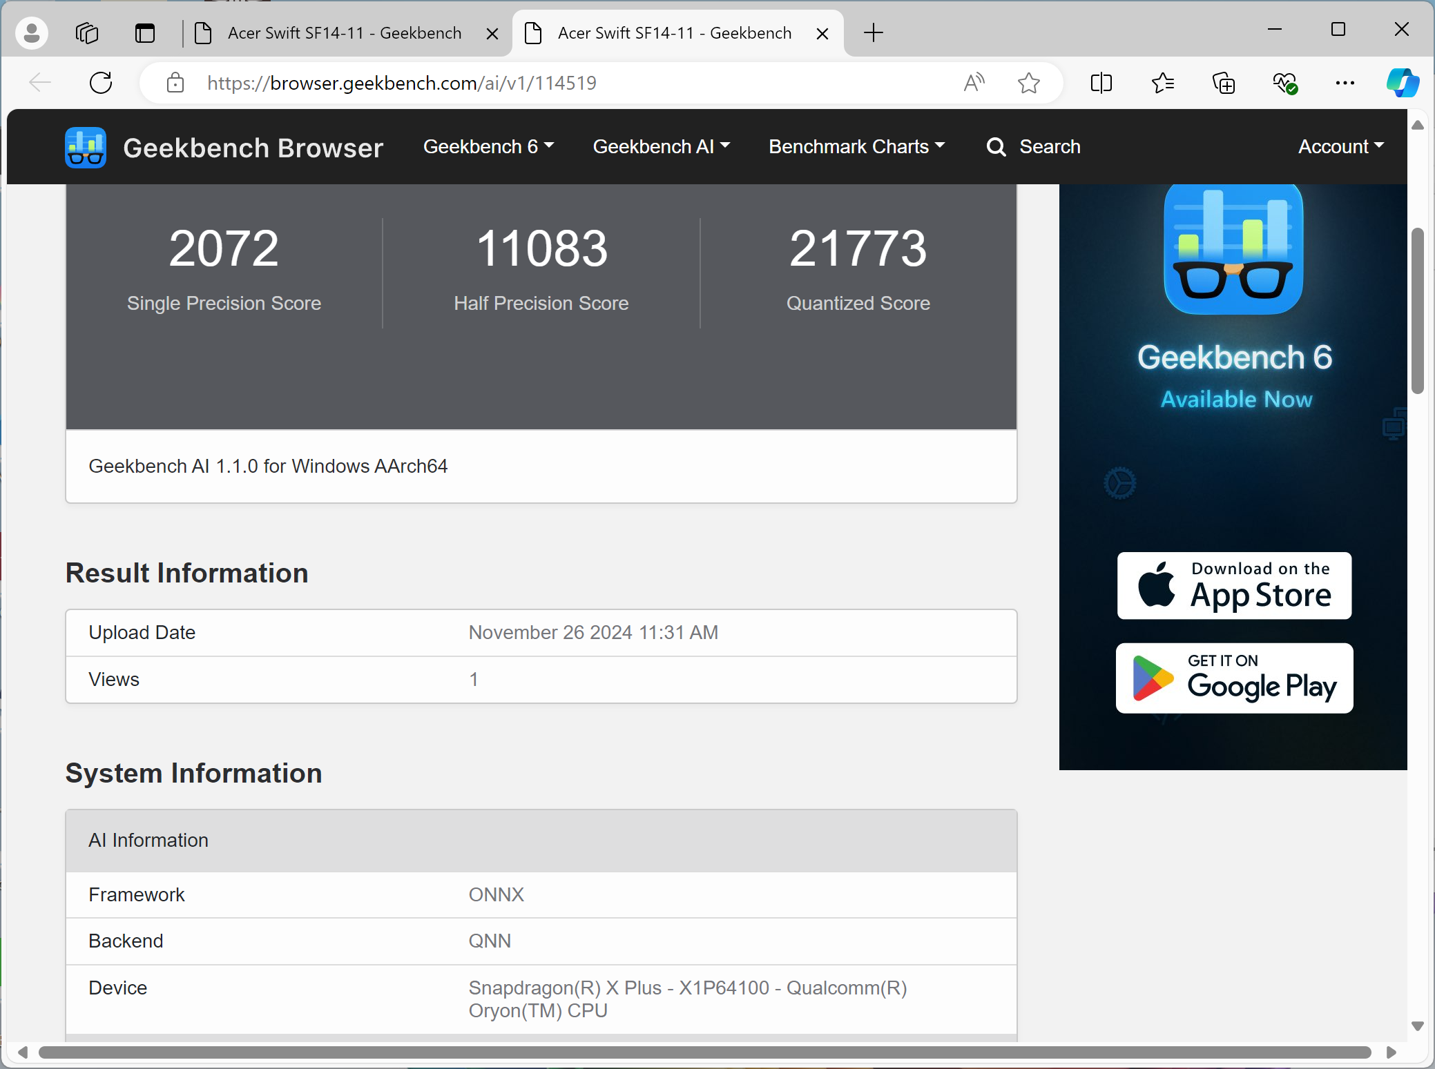
Task: Expand the Account dropdown menu
Action: [x=1340, y=146]
